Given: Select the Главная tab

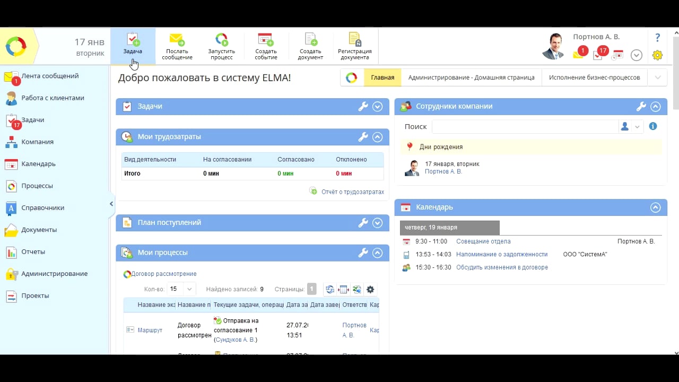Looking at the screenshot, I should pos(382,77).
